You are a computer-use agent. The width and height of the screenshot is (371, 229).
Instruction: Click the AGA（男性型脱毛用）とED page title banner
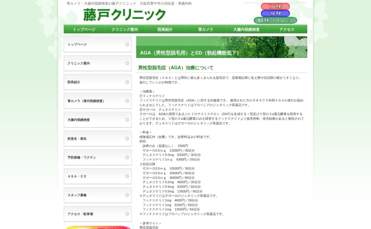222,47
